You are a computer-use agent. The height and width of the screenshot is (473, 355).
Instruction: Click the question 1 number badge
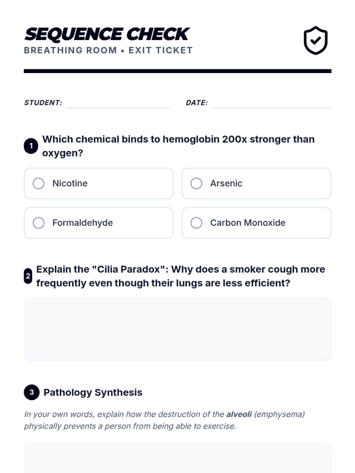(31, 146)
